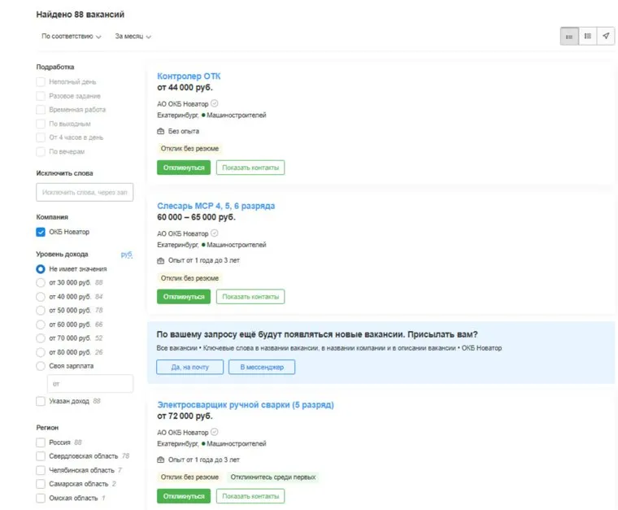The height and width of the screenshot is (510, 618).
Task: Click verified badge next to Контролер ОТК employer
Action: [215, 104]
